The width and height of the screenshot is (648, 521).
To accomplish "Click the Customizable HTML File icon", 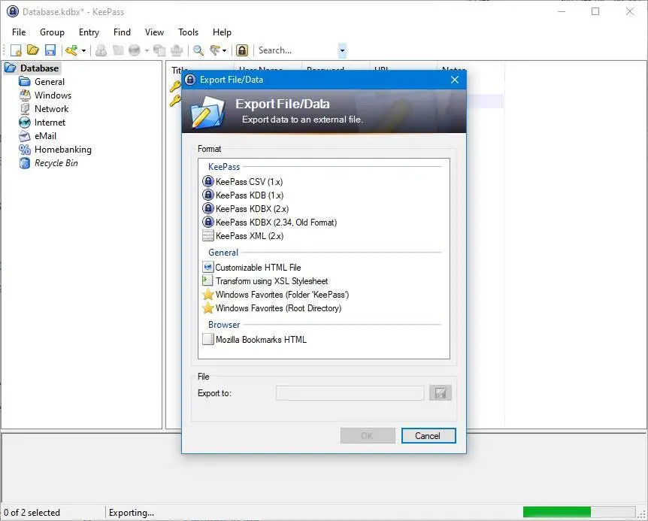I will tap(208, 268).
